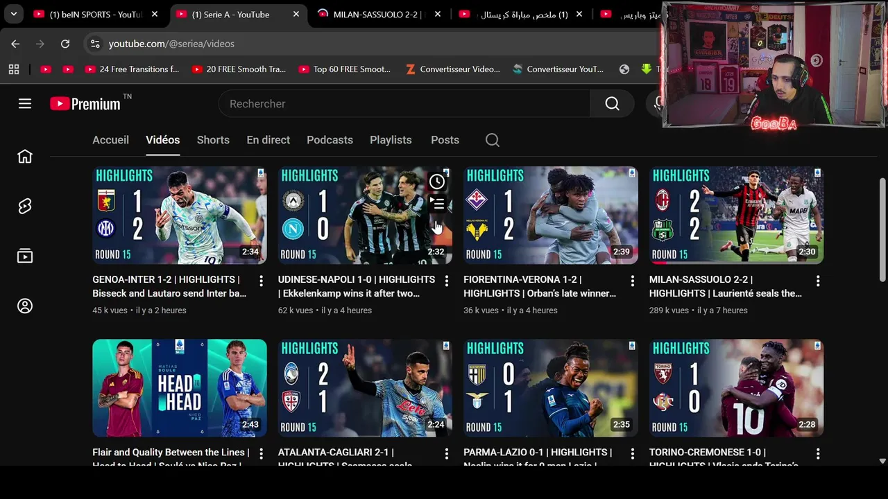Open options menu for Torino-Cremonese video
The width and height of the screenshot is (888, 499).
(818, 453)
